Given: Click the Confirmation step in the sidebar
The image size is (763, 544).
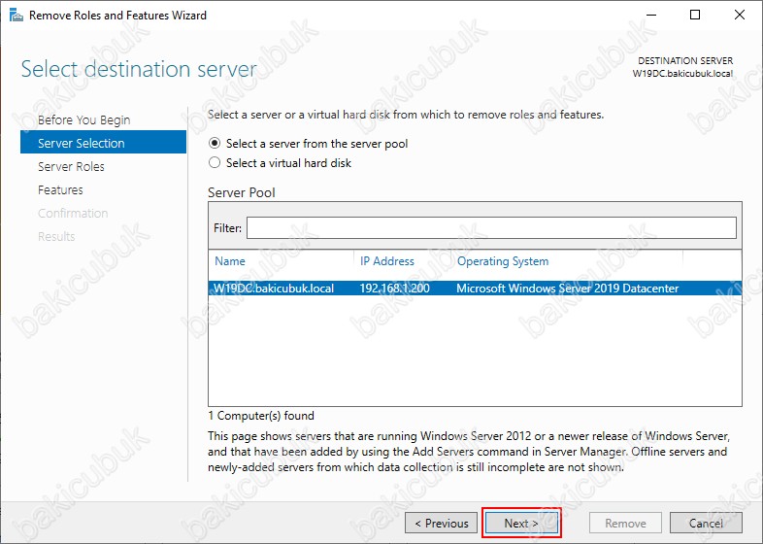Looking at the screenshot, I should point(73,213).
